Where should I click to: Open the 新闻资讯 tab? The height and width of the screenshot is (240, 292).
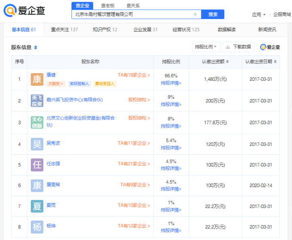(x=267, y=30)
